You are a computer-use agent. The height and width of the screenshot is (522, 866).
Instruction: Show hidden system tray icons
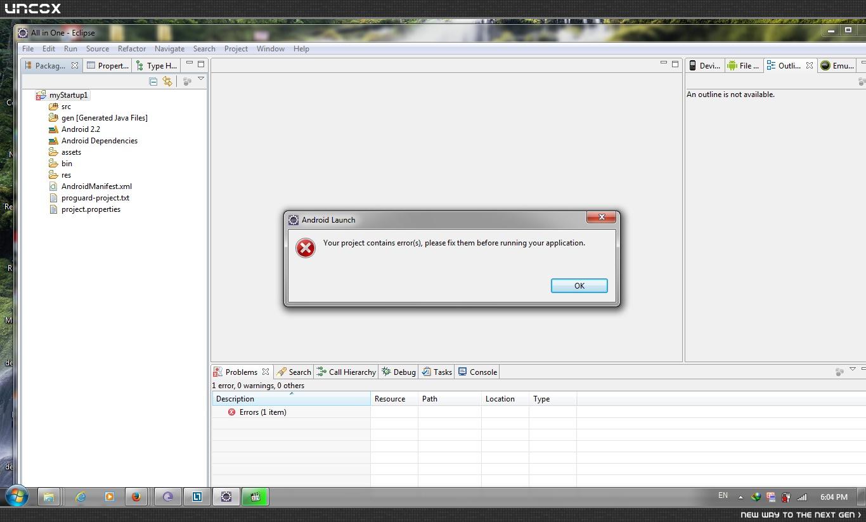point(740,497)
